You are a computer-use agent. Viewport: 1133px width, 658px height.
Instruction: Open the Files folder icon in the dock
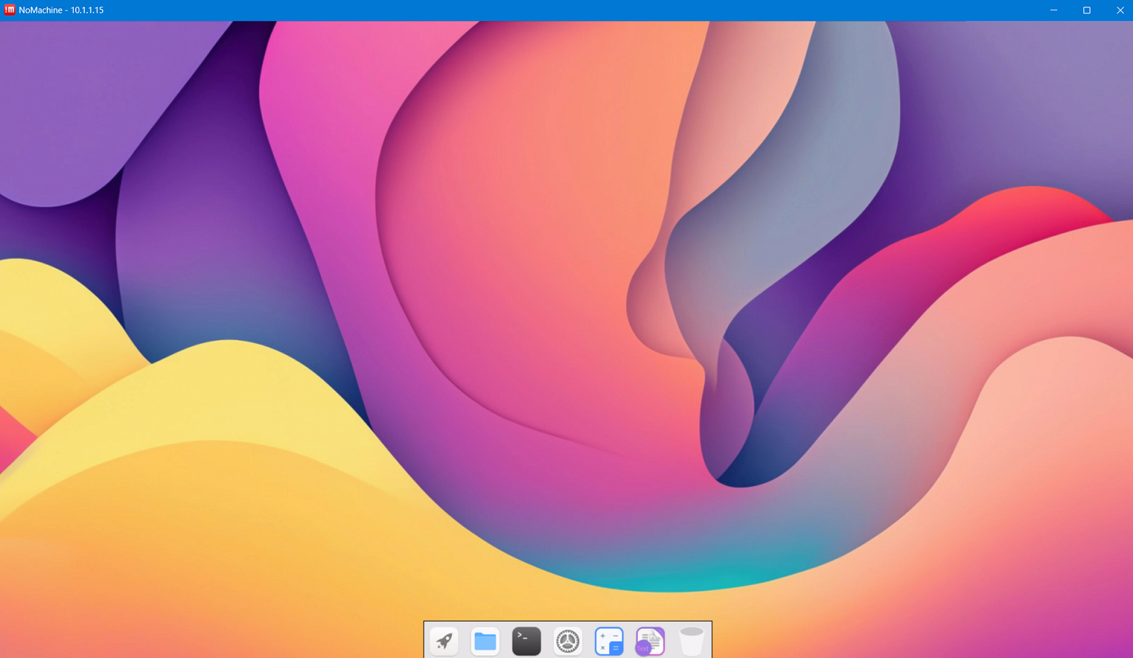click(x=485, y=641)
